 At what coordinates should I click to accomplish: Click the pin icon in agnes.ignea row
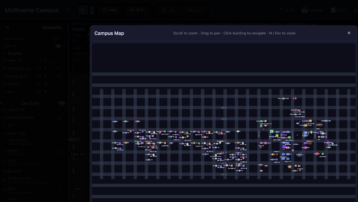[45, 76]
